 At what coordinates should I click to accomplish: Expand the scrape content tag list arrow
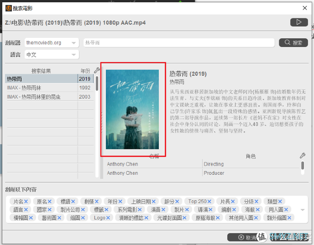click(302, 210)
